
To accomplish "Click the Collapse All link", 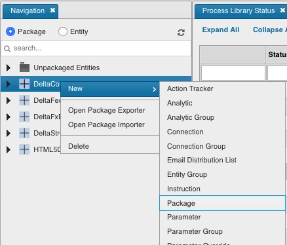I will pos(270,29).
